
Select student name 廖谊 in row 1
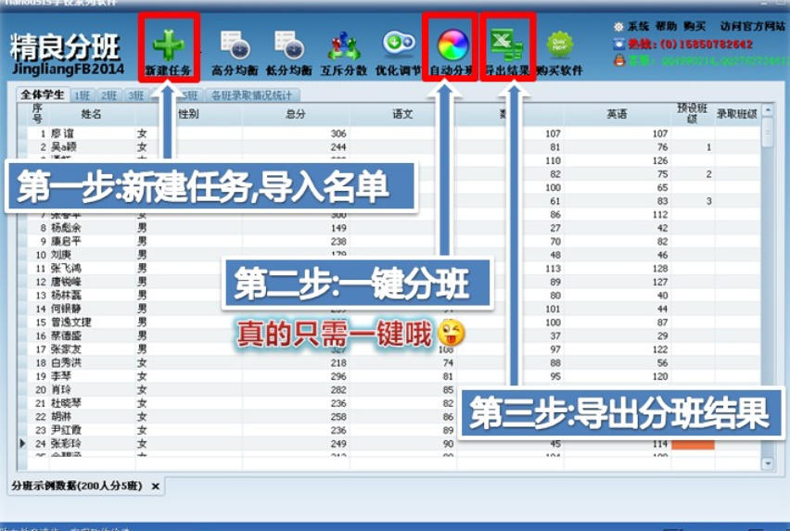[62, 133]
